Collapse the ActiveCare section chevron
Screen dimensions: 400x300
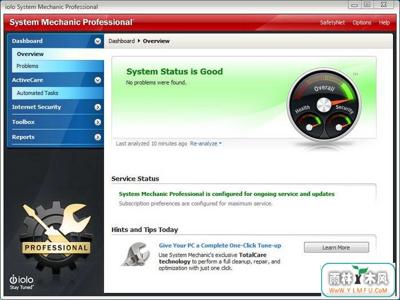tap(98, 81)
